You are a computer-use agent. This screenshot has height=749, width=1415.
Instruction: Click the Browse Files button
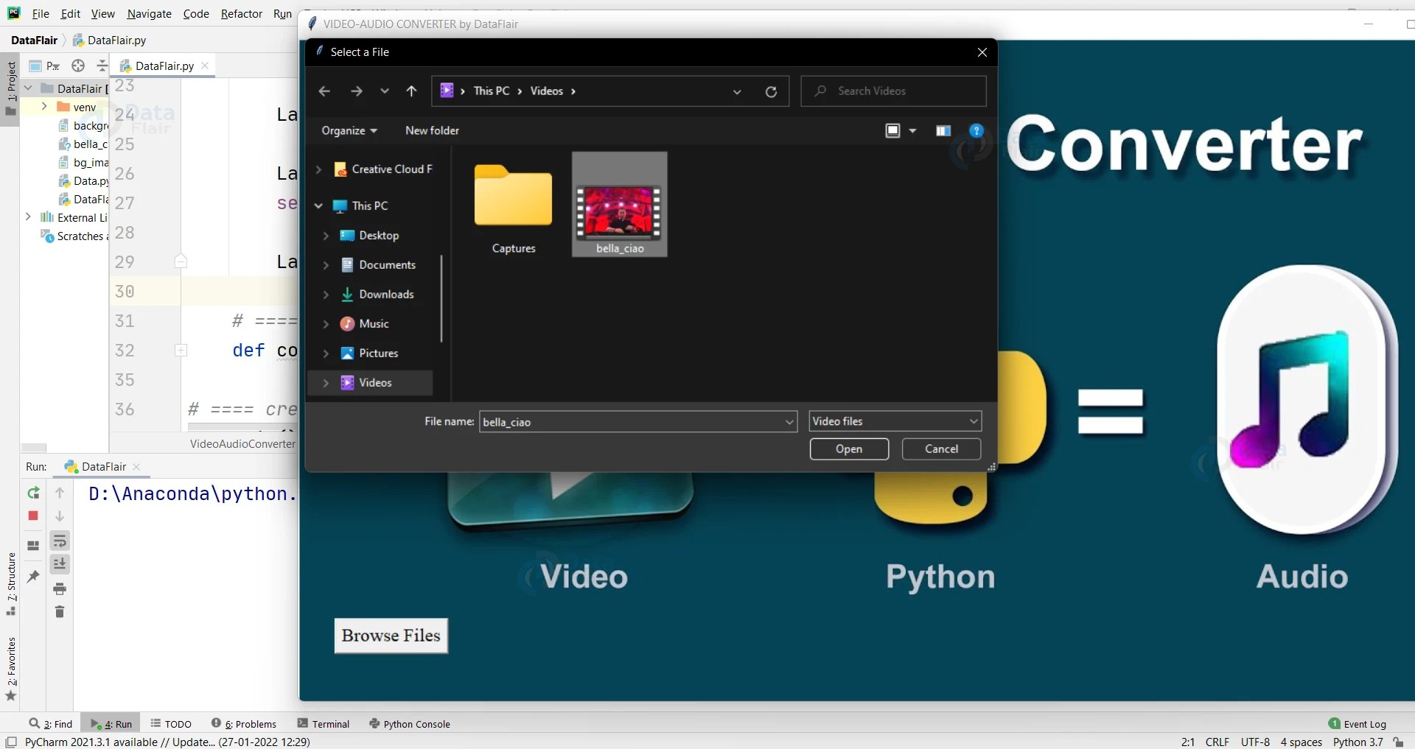(x=390, y=635)
